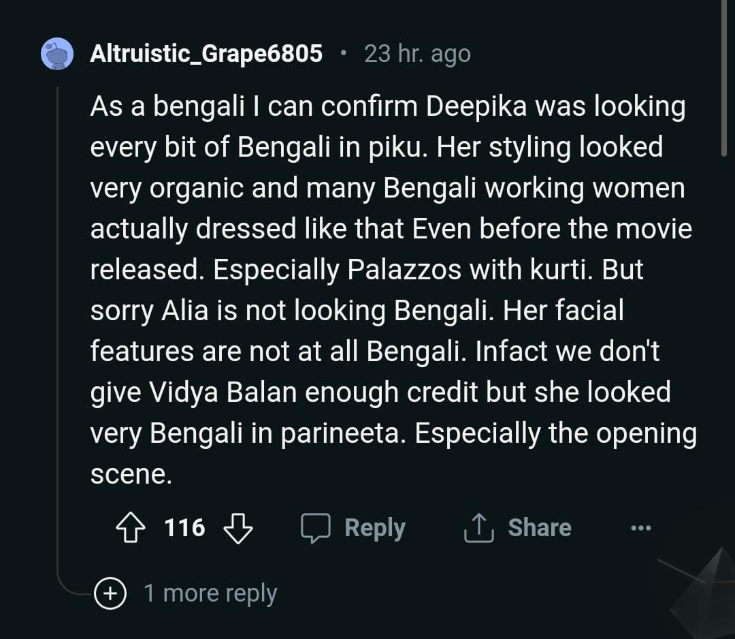Image resolution: width=735 pixels, height=639 pixels.
Task: Click the word "Deepika" in the comment
Action: tap(477, 106)
